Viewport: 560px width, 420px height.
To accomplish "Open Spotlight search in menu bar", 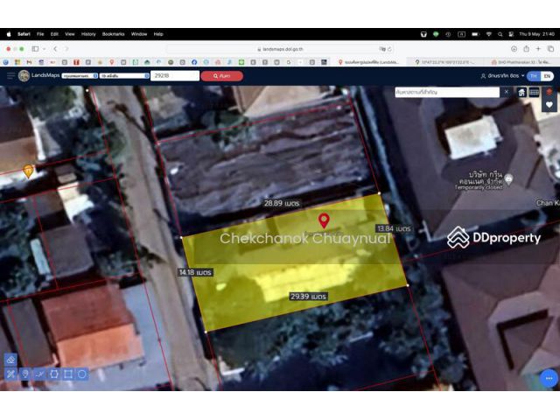I will click(x=500, y=34).
